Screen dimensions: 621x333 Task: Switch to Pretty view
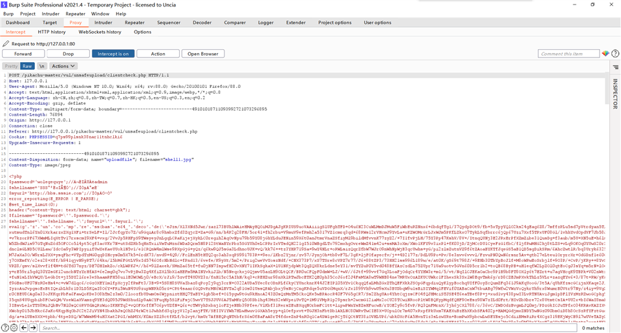click(11, 66)
